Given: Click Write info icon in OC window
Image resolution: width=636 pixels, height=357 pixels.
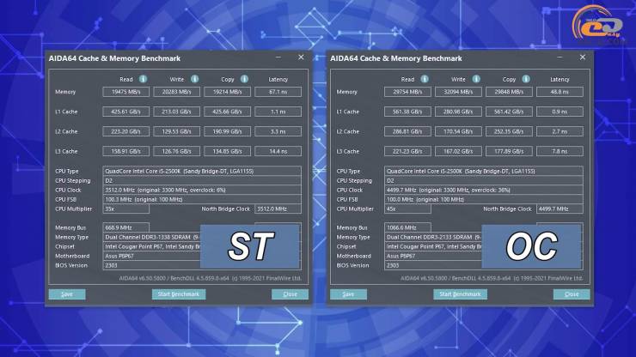Looking at the screenshot, I should pos(476,79).
